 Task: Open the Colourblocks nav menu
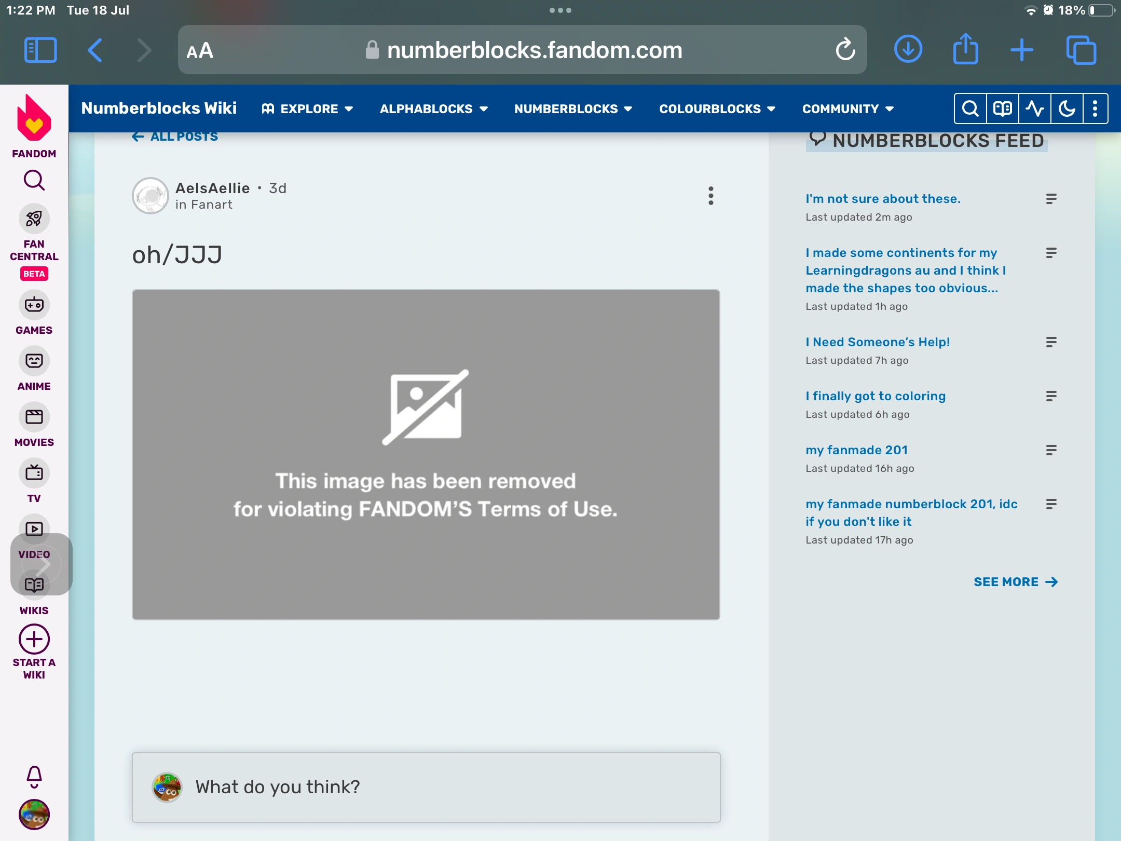coord(717,108)
